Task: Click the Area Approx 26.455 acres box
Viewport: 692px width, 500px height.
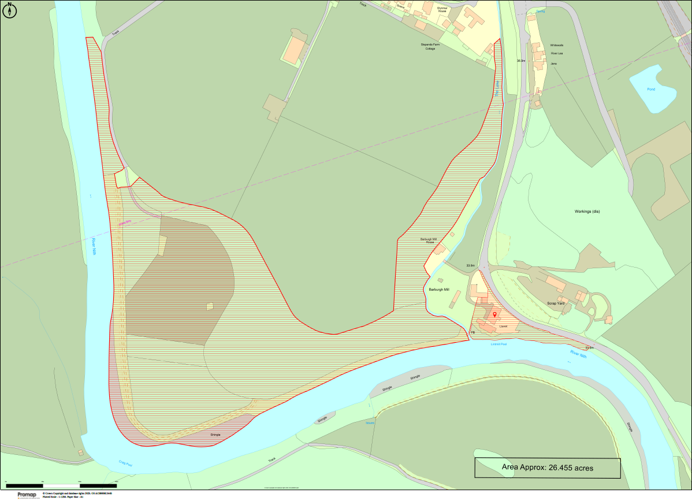Action: point(547,468)
